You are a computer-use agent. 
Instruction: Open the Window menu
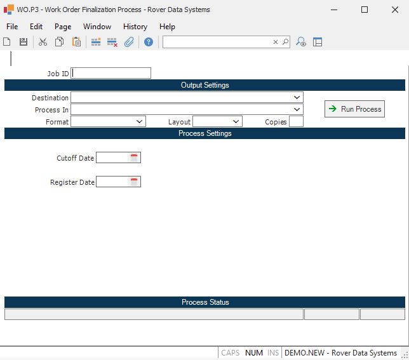click(x=97, y=27)
